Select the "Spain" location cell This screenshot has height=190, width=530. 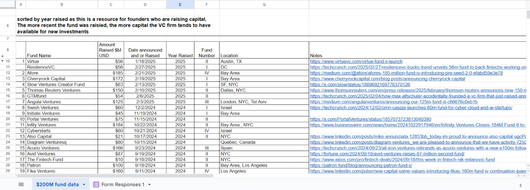(x=264, y=147)
